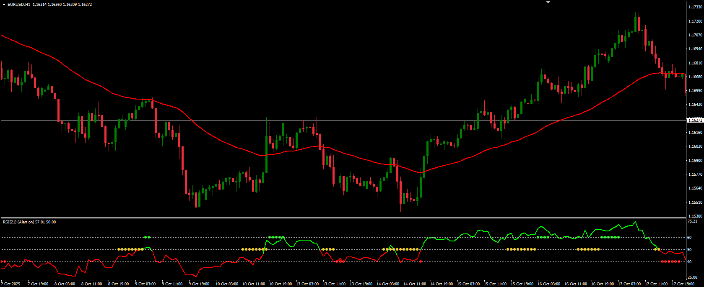The image size is (704, 287).
Task: Click the RSI(21) (Alert on) indicator label
Action: coord(18,222)
